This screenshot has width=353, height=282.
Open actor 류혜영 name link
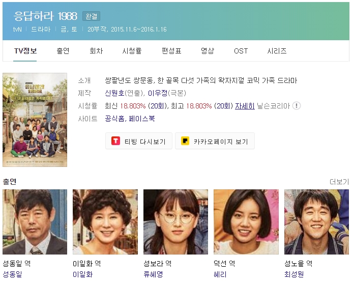[x=153, y=274]
